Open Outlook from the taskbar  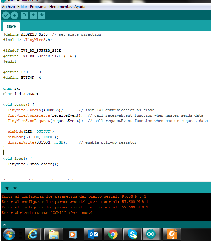pyautogui.click(x=93, y=234)
